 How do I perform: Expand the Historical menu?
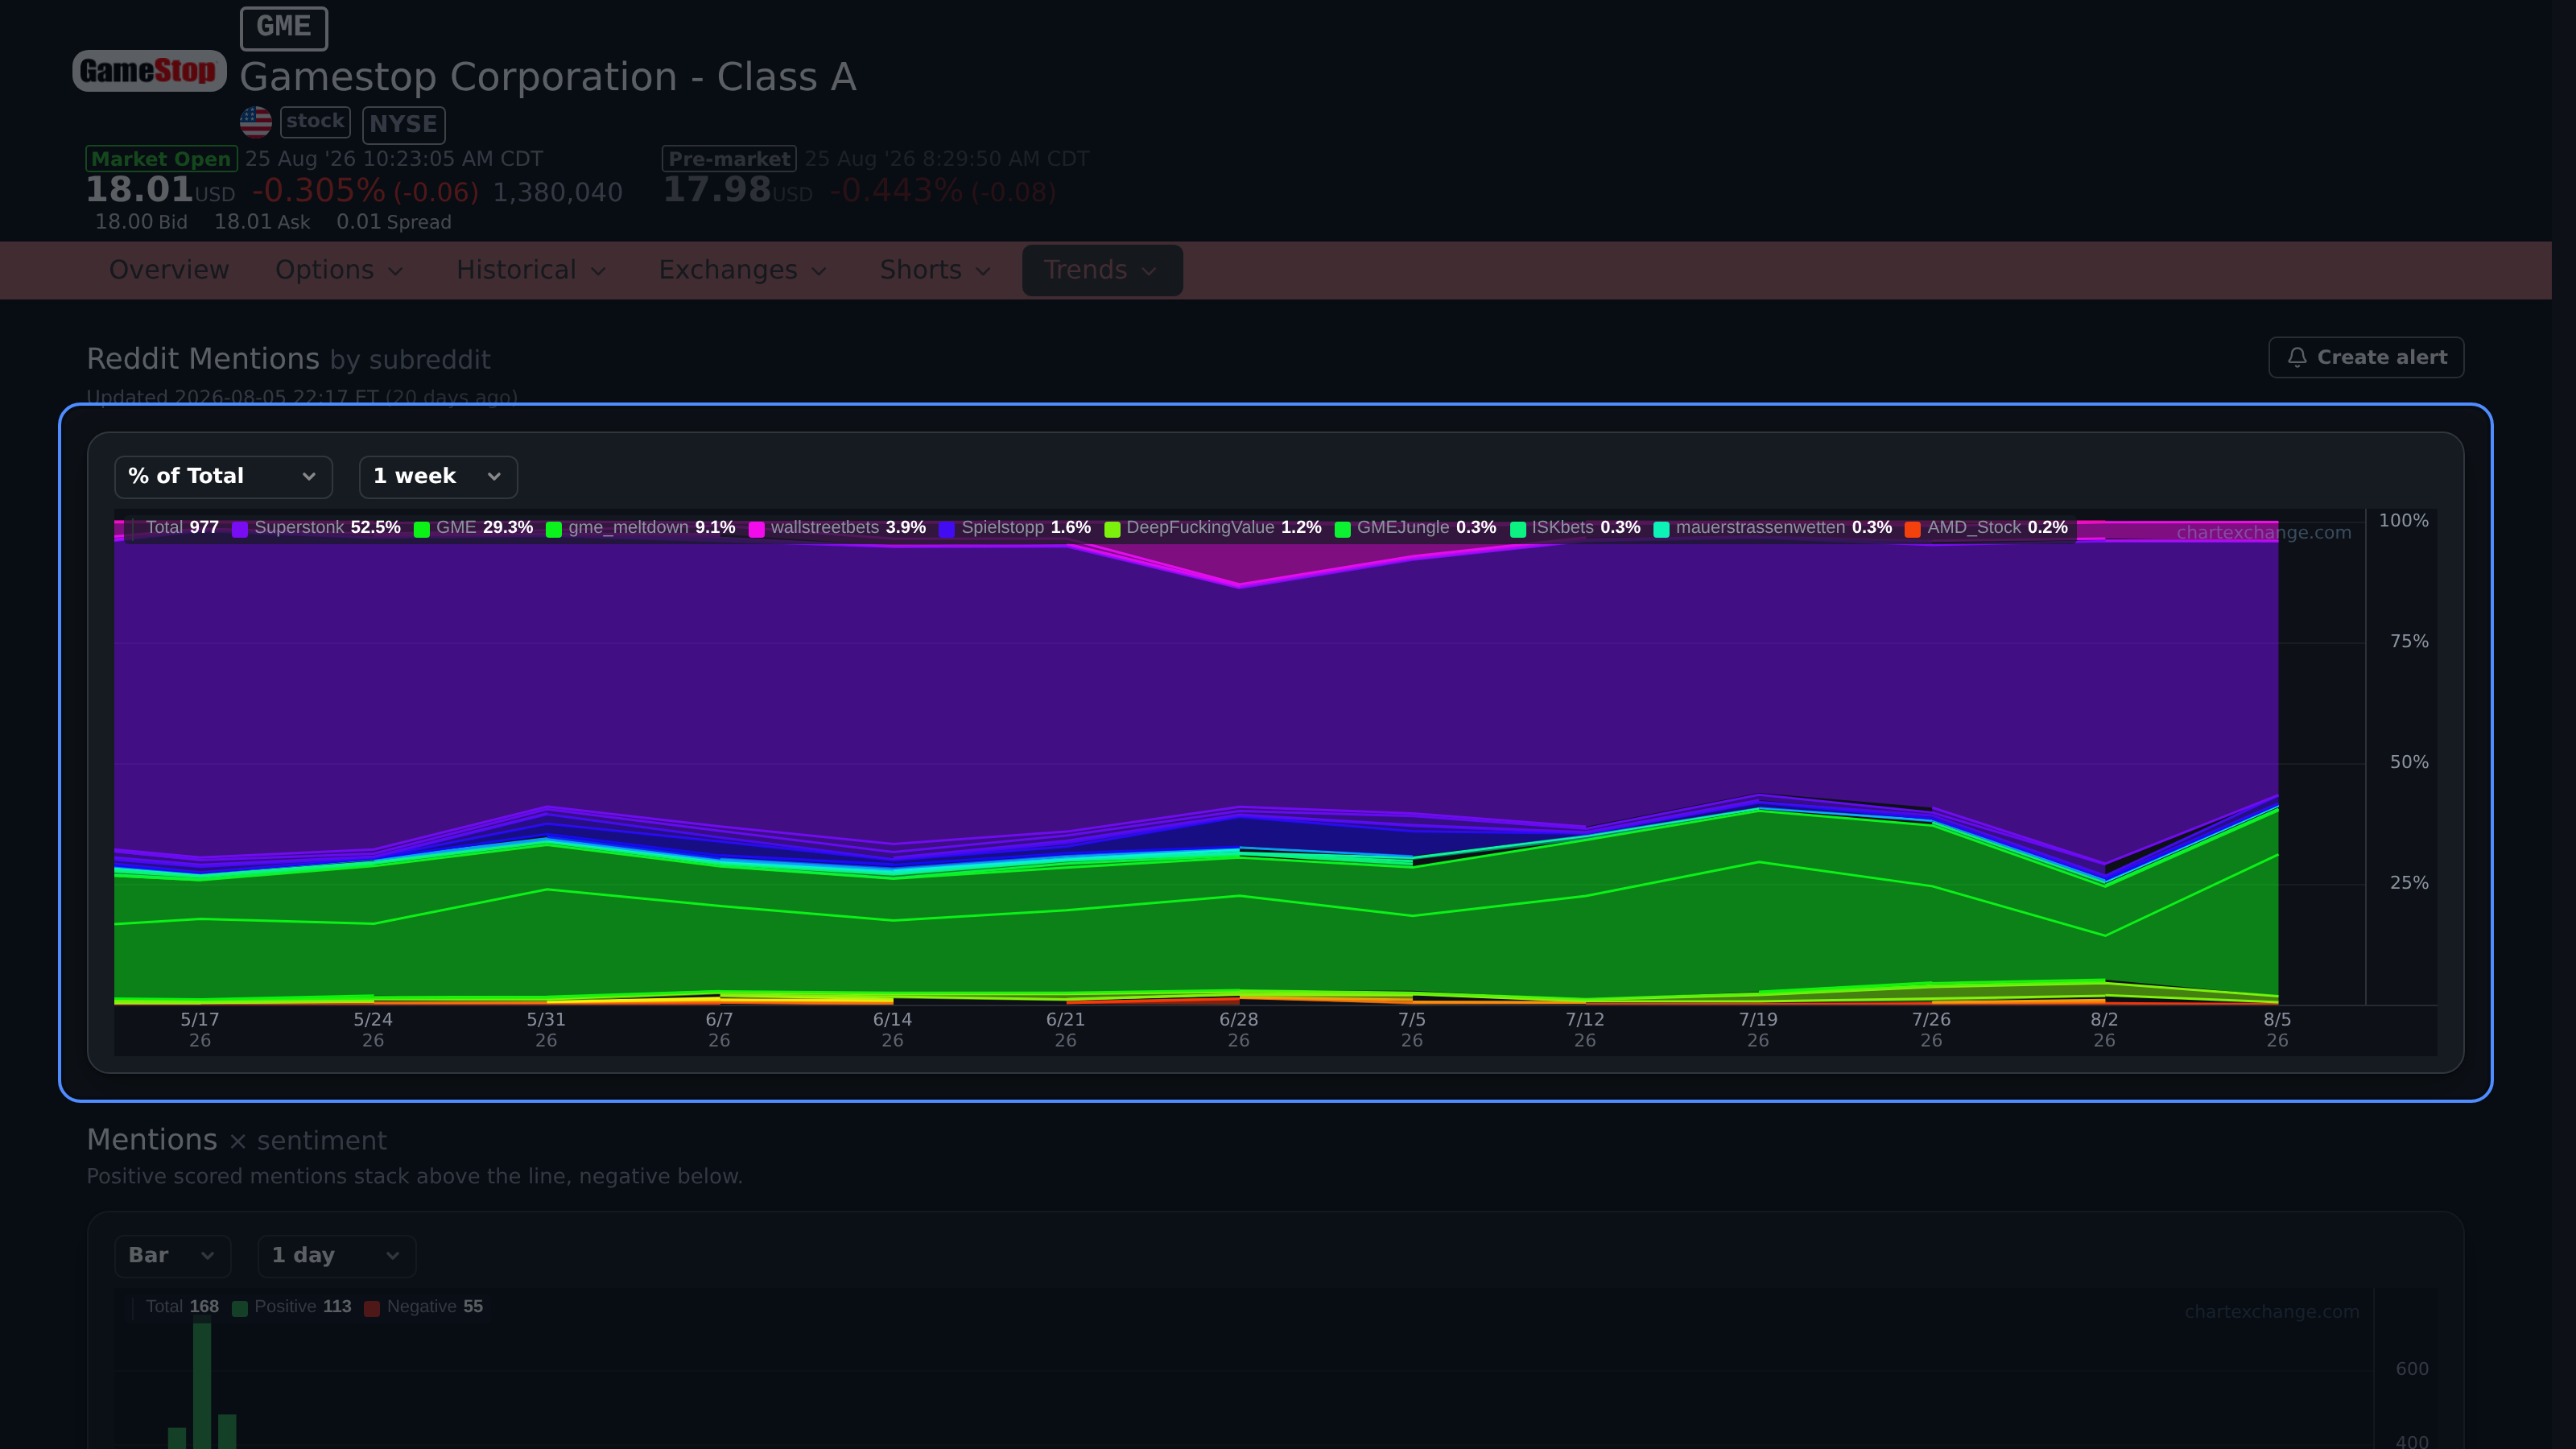(x=531, y=270)
